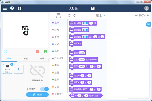Click y value in 熄灭 x block
Screen dimensions: 152x101
[x=89, y=82]
